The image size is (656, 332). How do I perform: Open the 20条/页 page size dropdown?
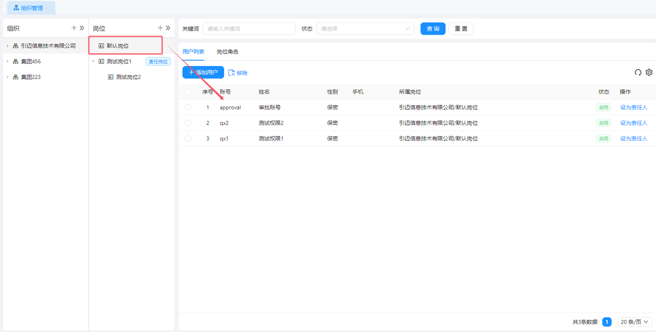tap(634, 322)
